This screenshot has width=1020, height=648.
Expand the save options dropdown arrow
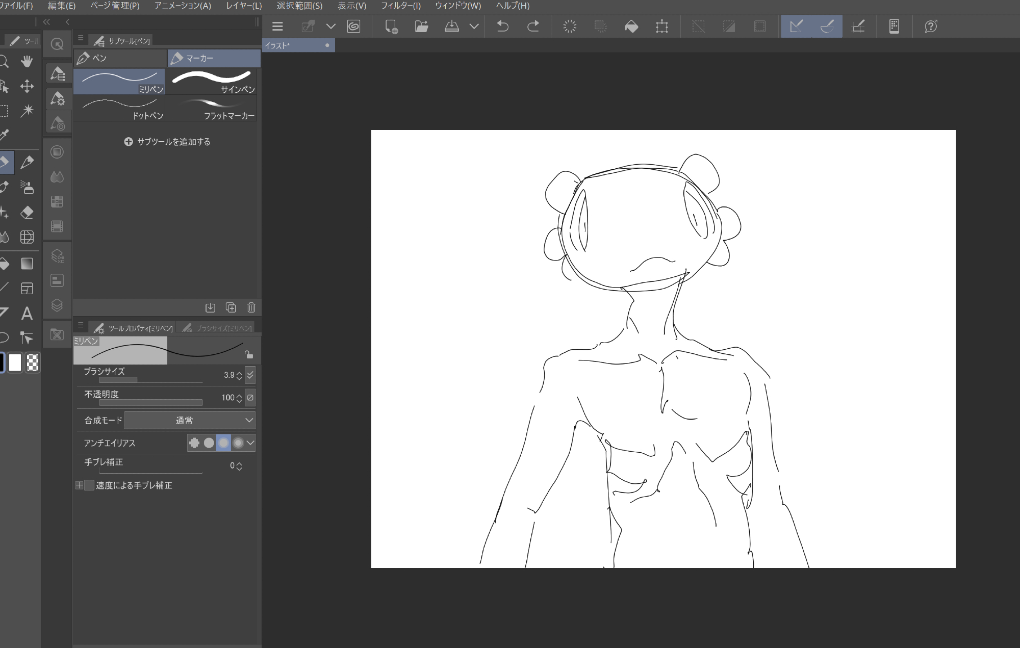(x=474, y=26)
